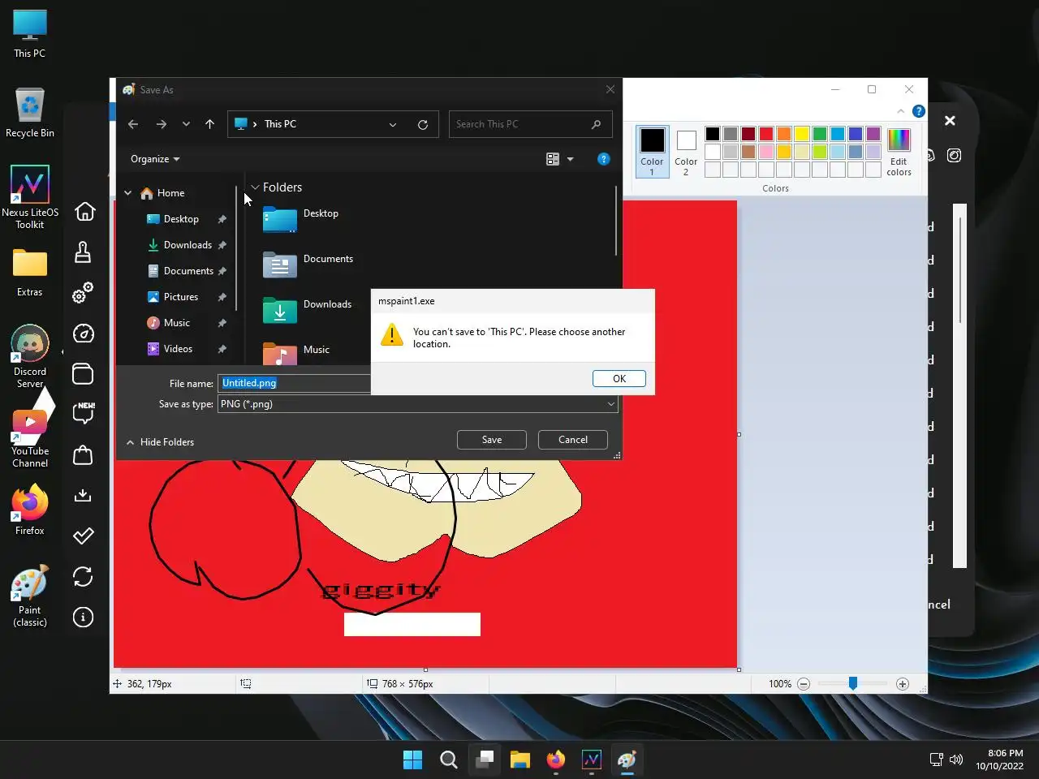1039x779 pixels.
Task: Click Cancel in the Save As dialog
Action: 573,440
